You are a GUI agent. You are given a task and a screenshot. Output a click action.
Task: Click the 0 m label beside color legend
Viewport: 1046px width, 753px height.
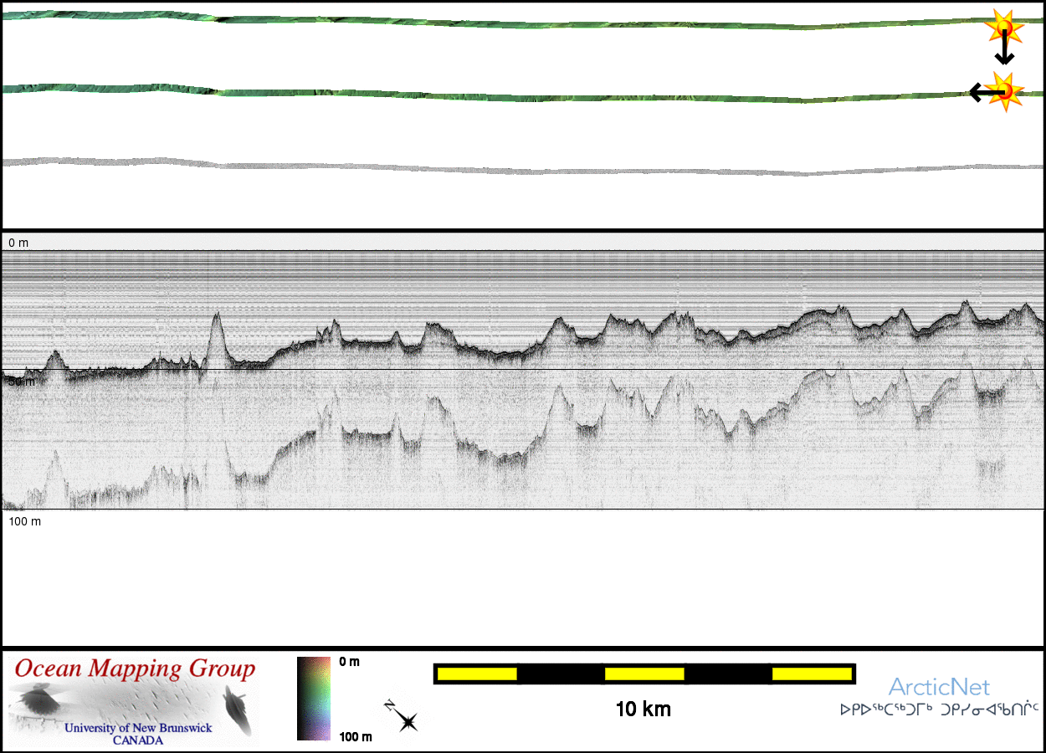coord(350,663)
